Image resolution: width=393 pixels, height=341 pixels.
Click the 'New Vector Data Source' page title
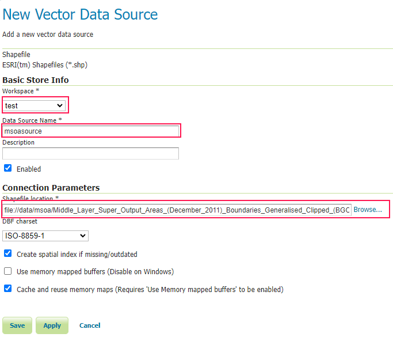click(x=80, y=14)
